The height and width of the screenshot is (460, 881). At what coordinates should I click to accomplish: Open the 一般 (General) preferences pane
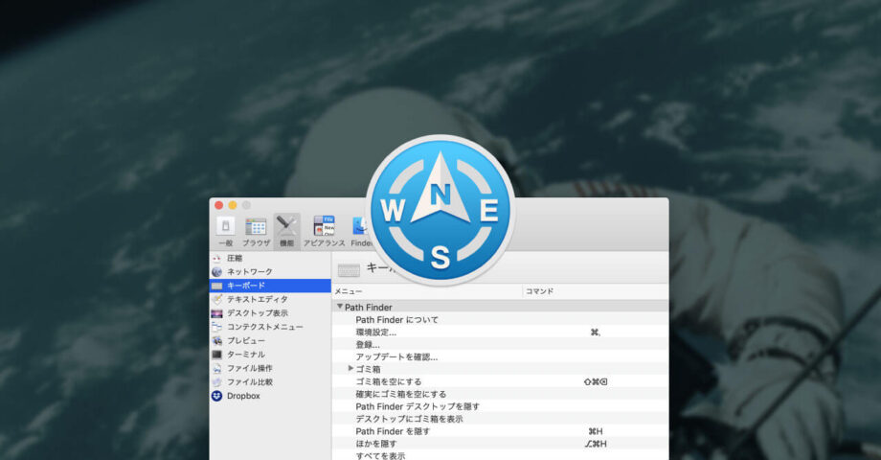tap(225, 230)
